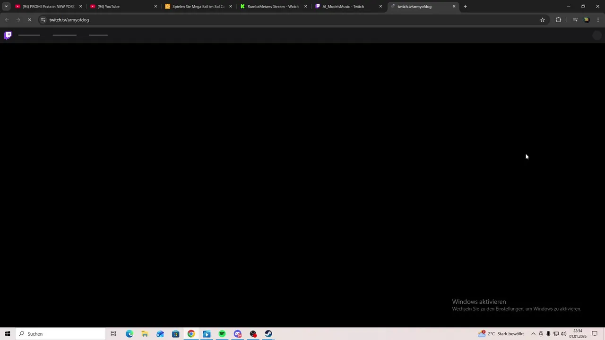Open Spotify from the taskbar
Image resolution: width=605 pixels, height=340 pixels.
tap(222, 334)
